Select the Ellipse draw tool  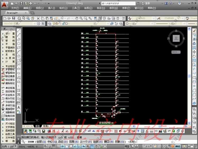[19, 69]
